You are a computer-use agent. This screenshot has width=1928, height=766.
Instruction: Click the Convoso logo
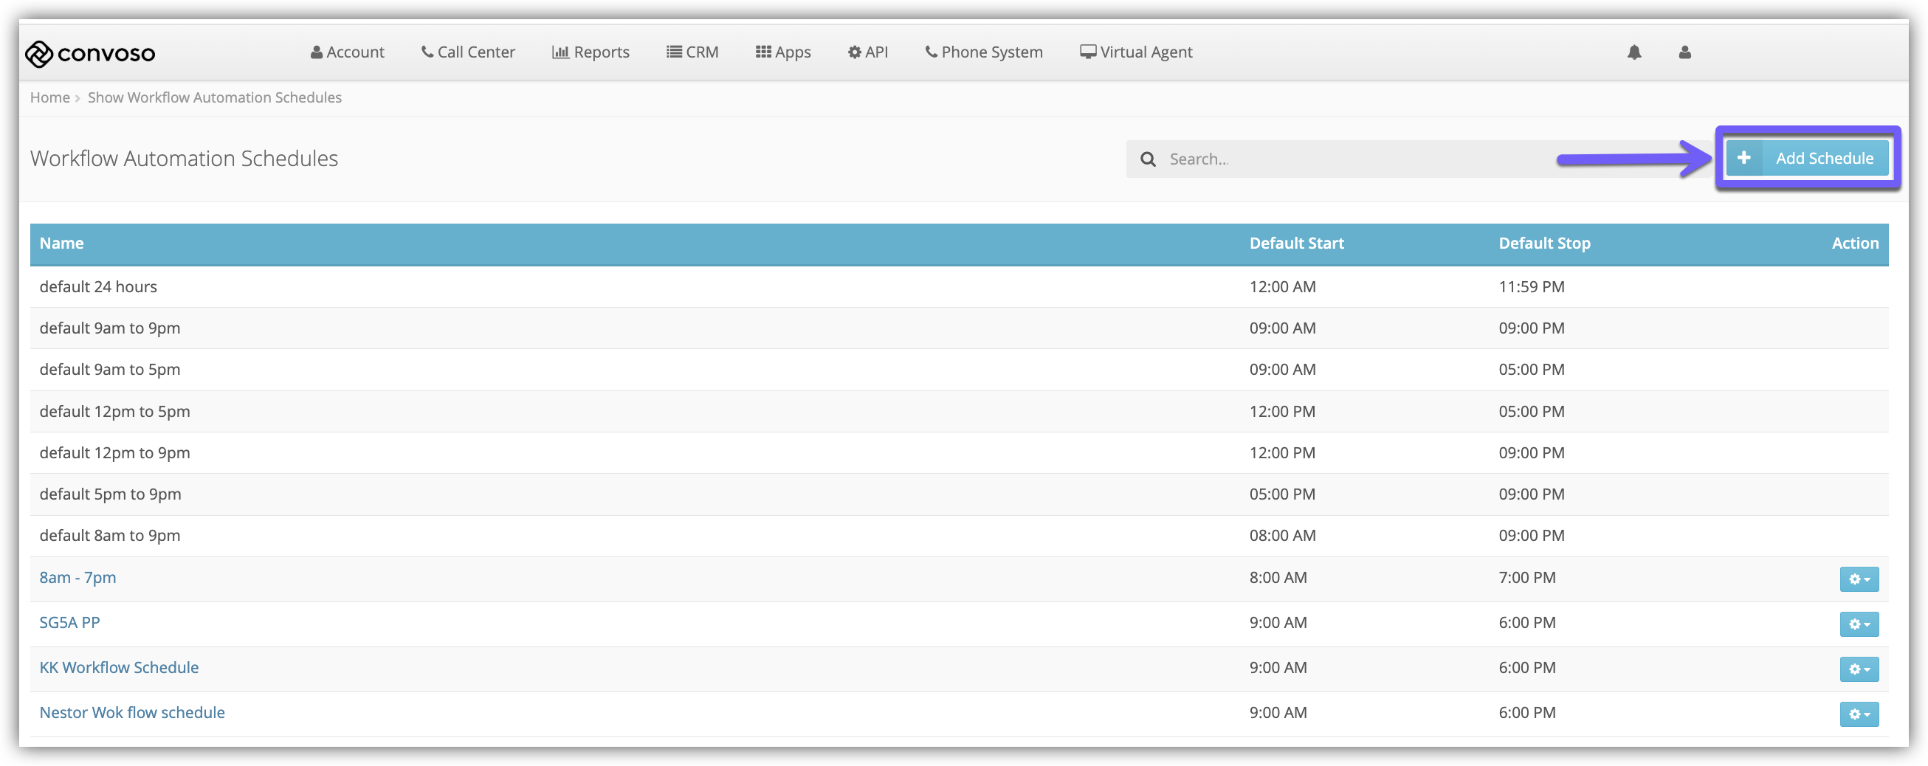(x=90, y=53)
